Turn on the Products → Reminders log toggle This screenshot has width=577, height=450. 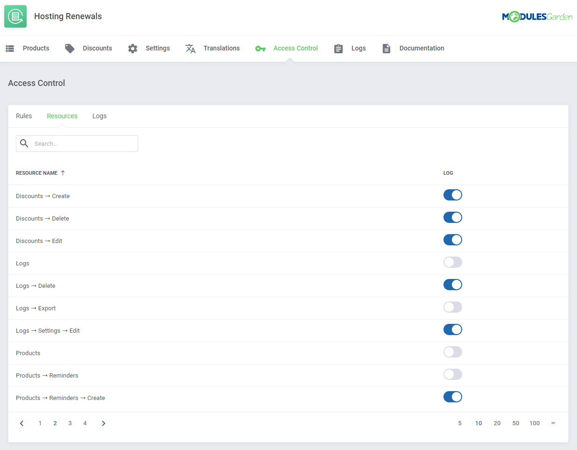(452, 374)
